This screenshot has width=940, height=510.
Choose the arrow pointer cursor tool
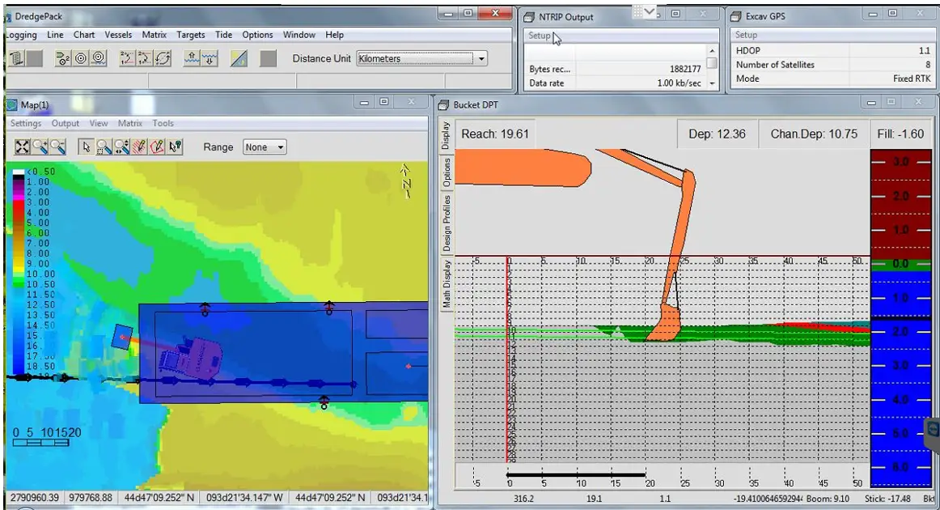(86, 147)
